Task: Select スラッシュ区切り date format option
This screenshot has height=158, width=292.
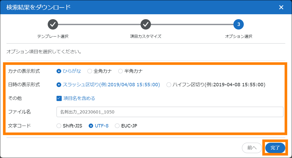Action: click(x=59, y=85)
